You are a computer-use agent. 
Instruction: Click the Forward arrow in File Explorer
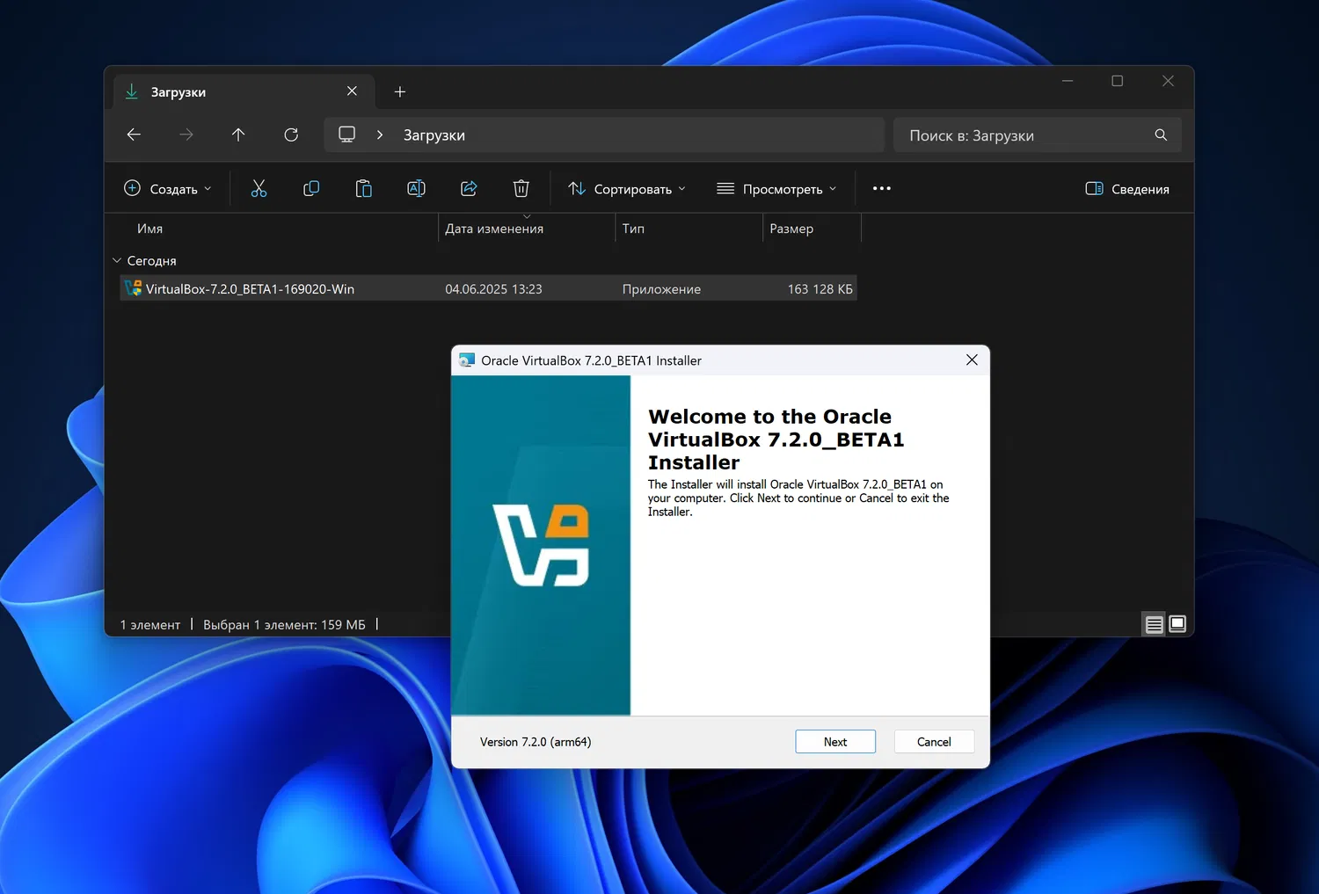tap(186, 134)
